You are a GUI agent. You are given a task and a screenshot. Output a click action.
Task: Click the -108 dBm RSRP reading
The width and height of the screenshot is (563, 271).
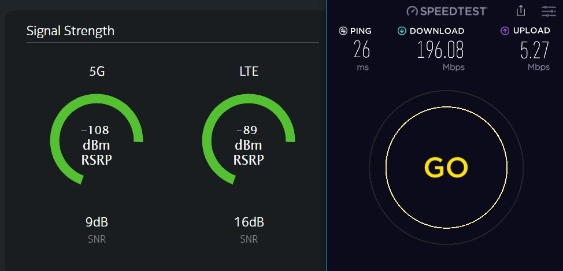pos(97,144)
